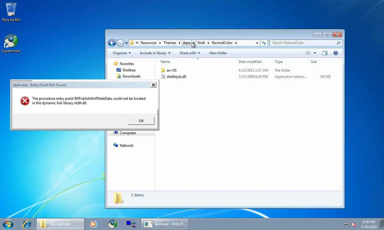384x230 pixels.
Task: Select the Themes breadcrumb segment
Action: point(170,43)
